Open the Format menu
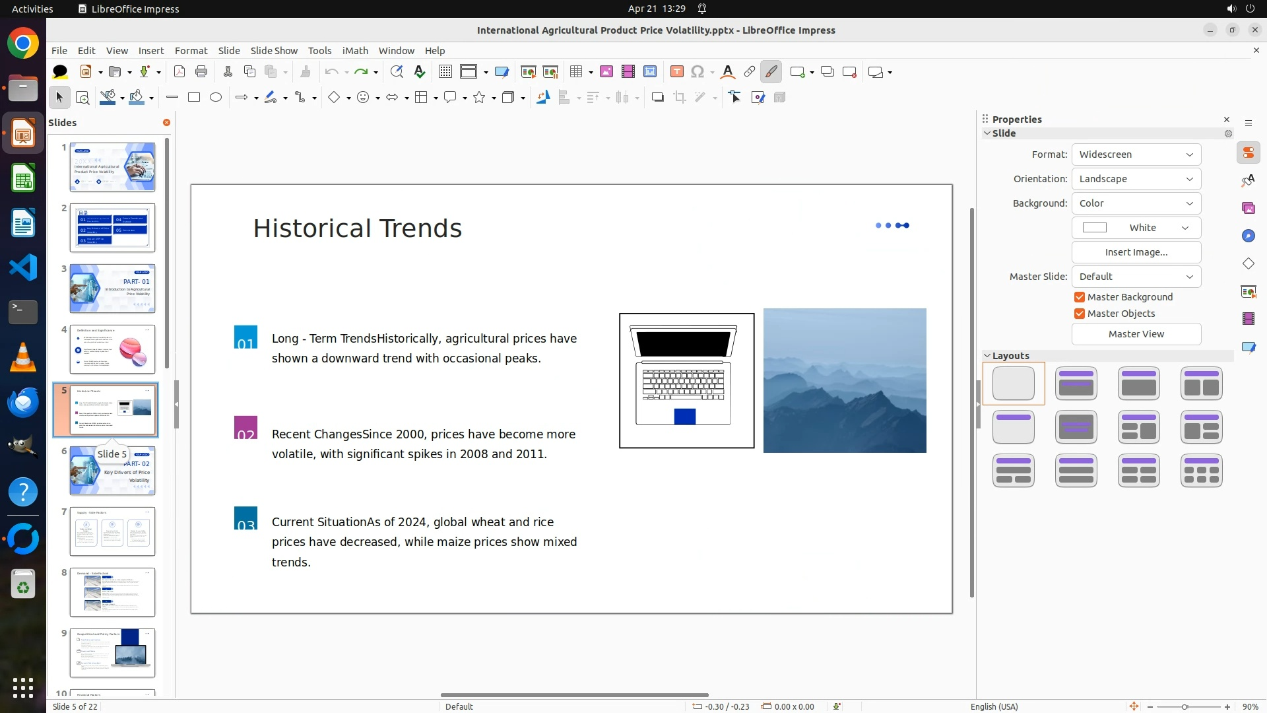The width and height of the screenshot is (1267, 713). click(191, 51)
